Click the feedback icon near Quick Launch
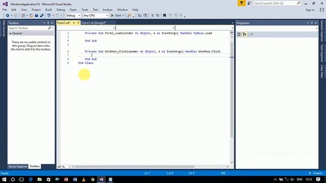Screen dimensions: 326x183 click(x=249, y=4)
